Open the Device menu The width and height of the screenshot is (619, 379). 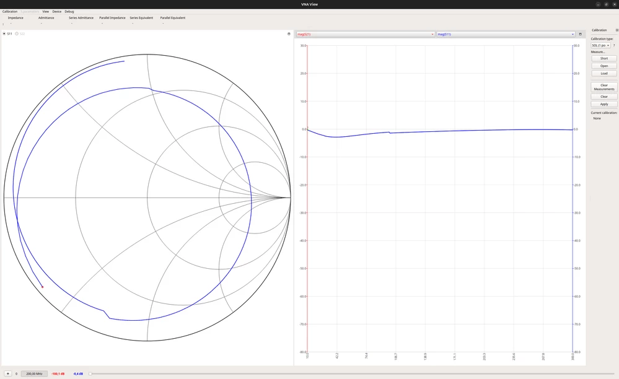tap(57, 11)
